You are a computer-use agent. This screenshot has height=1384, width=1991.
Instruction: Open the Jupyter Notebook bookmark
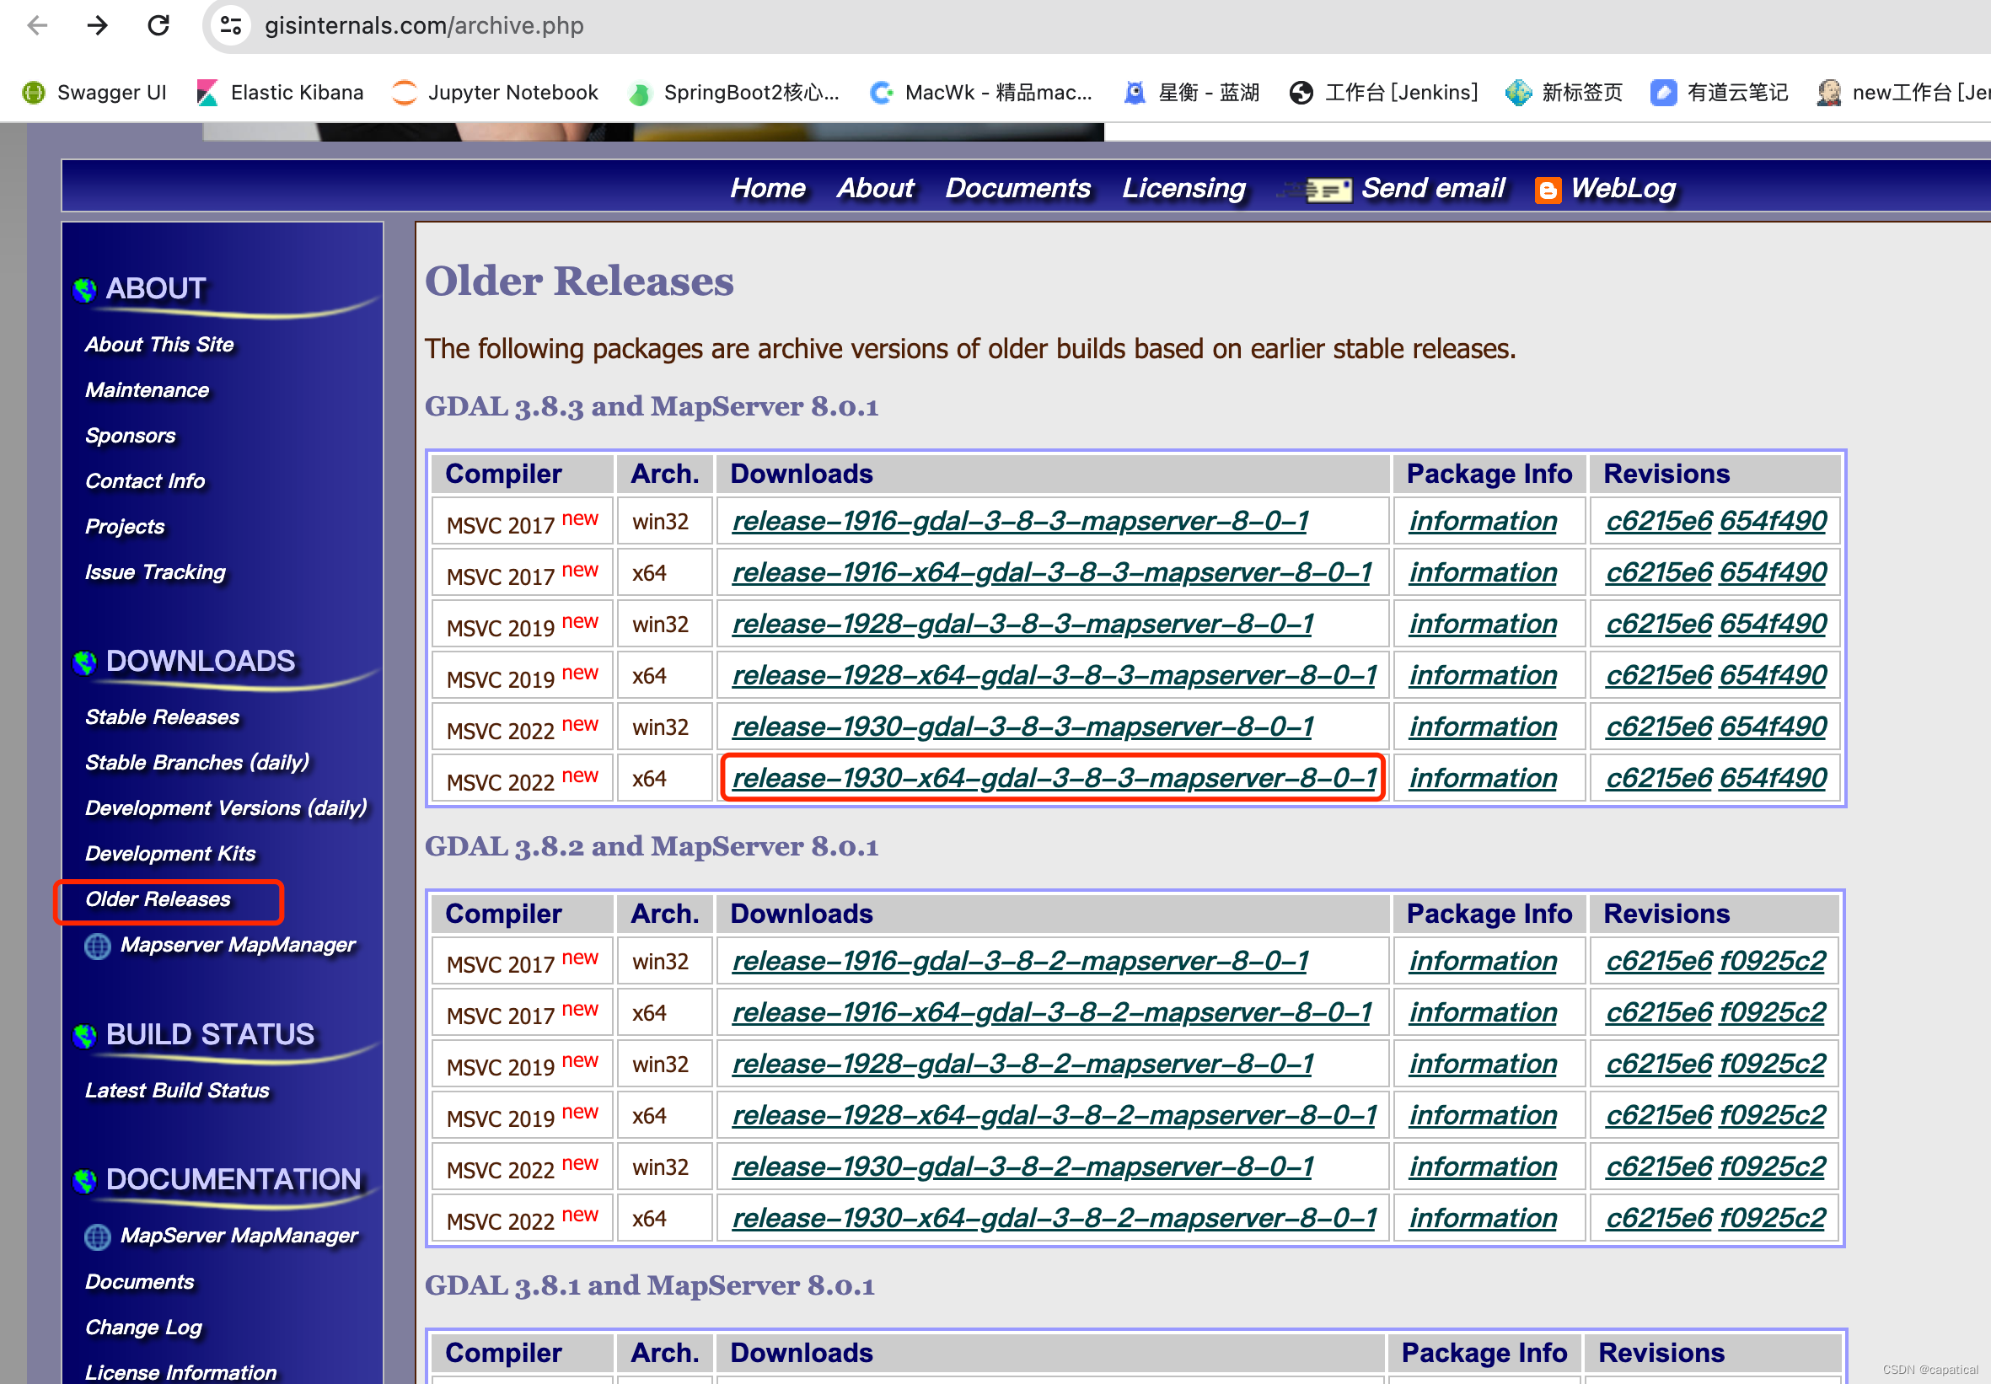coord(495,92)
